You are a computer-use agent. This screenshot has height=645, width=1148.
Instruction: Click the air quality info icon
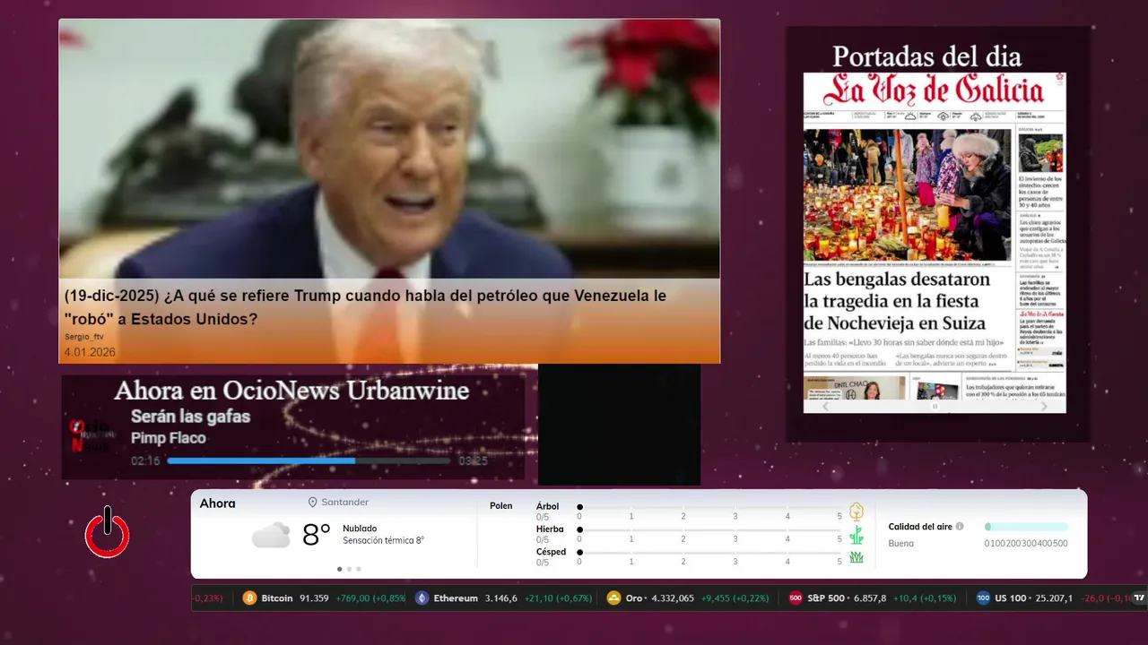[x=960, y=527]
